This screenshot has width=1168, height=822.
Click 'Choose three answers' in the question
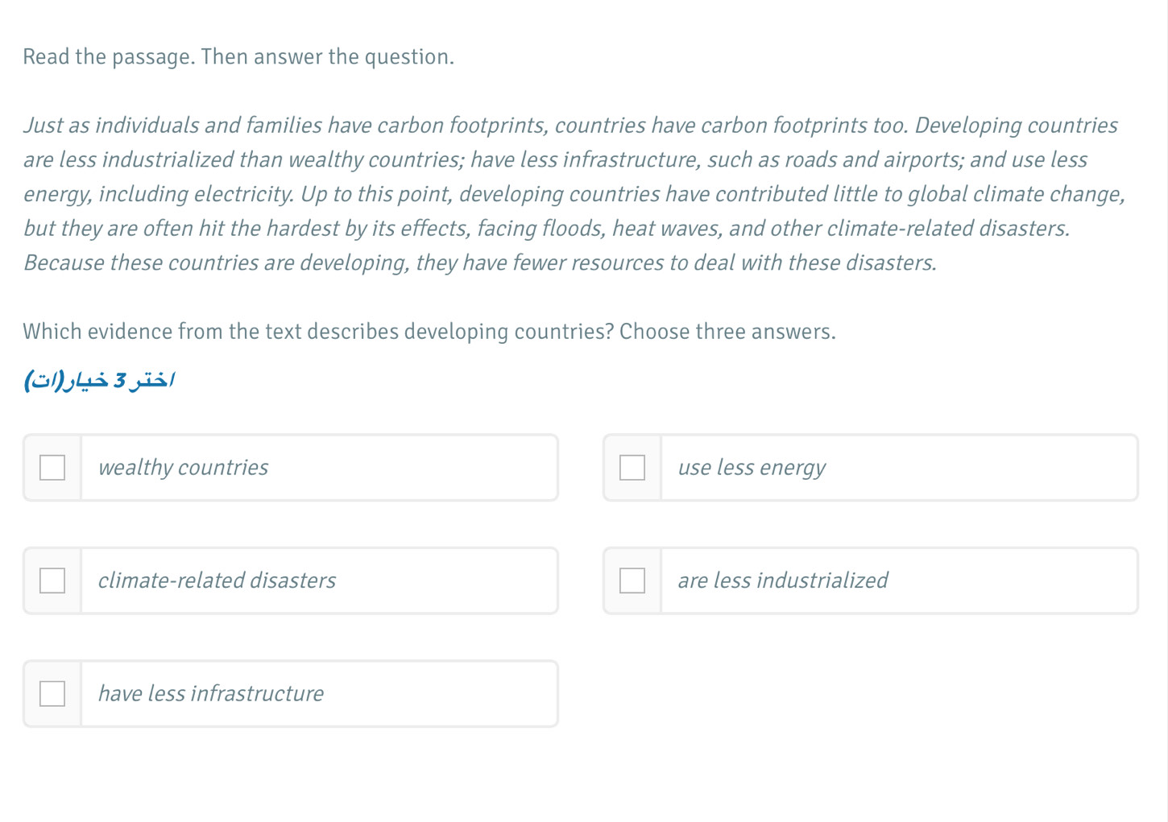click(727, 332)
